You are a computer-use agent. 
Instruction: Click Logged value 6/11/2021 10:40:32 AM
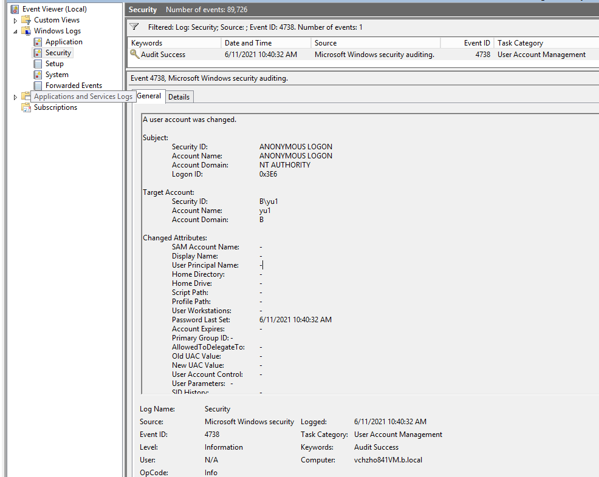point(390,422)
